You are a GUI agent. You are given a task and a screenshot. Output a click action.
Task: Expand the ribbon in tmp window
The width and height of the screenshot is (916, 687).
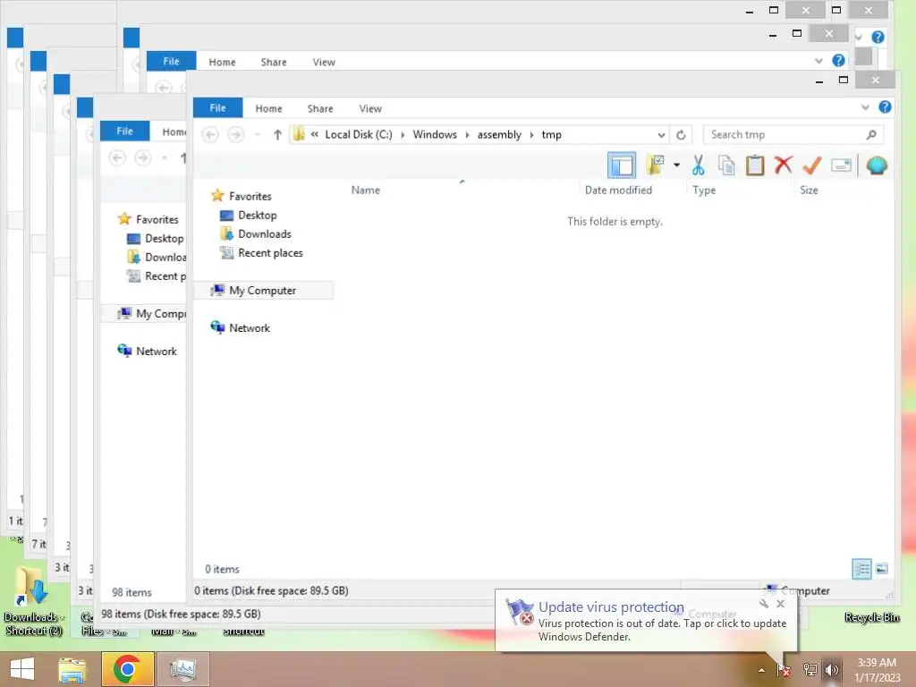click(865, 107)
